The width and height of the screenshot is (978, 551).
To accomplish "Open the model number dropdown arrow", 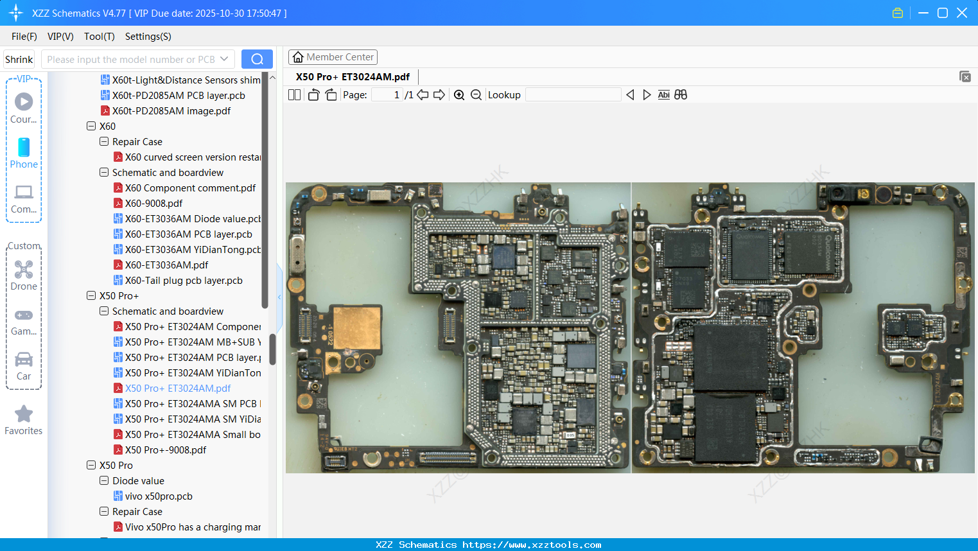I will pos(224,59).
